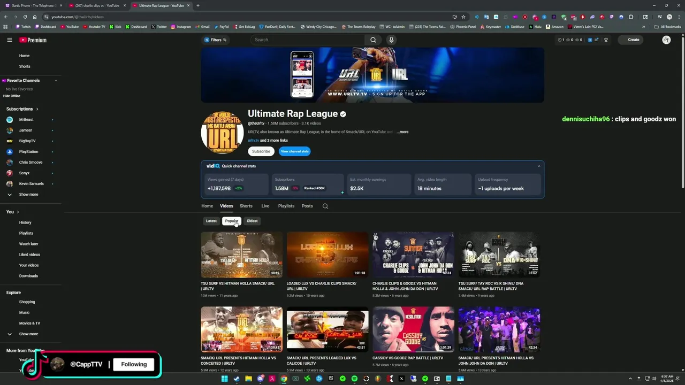The image size is (685, 385).
Task: Open Sonyx channel in subscriptions
Action: [x=24, y=173]
